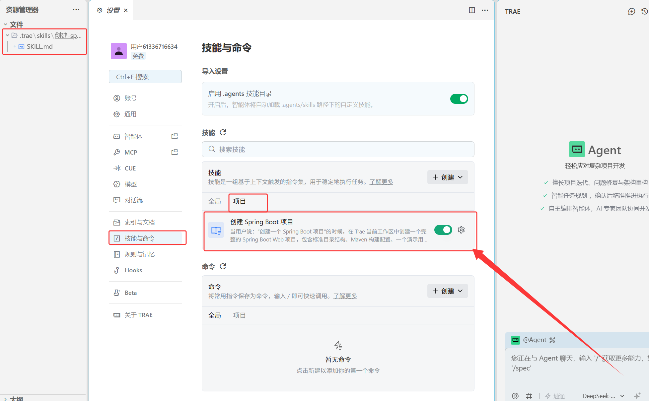The image size is (649, 401).
Task: Close the 设置 tab
Action: click(126, 10)
